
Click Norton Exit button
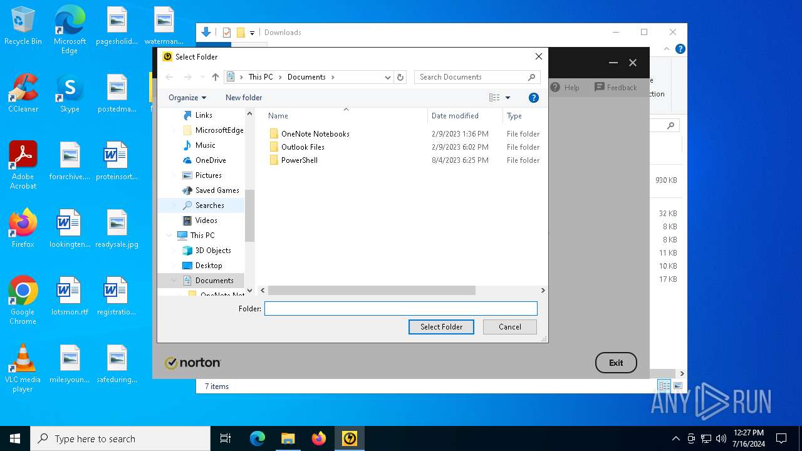coord(616,363)
